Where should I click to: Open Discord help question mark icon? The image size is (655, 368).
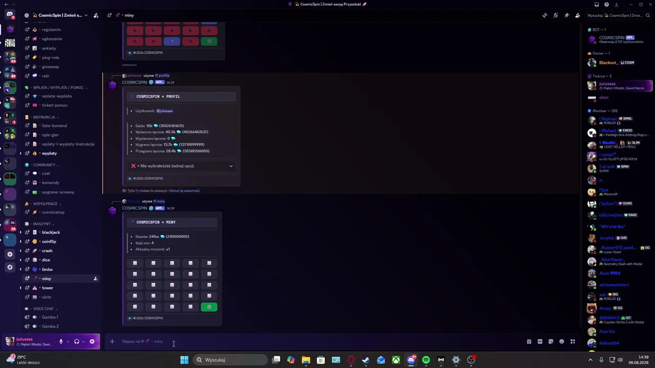point(606,4)
